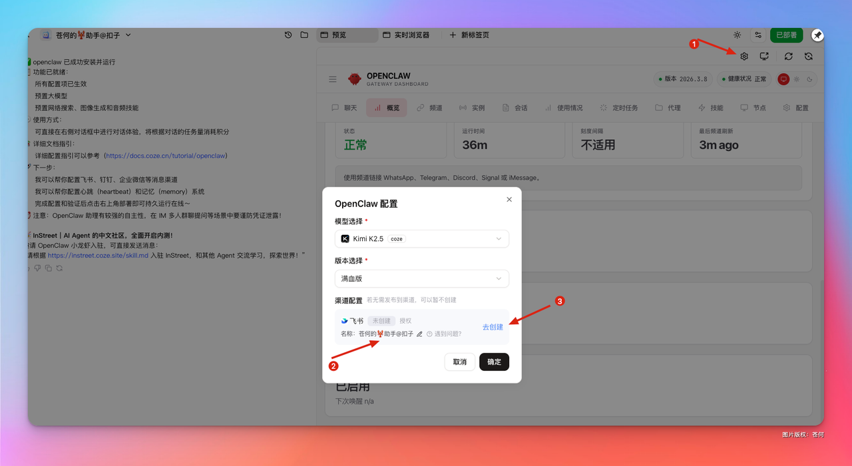Open the 会话 dashboard tab
The image size is (852, 466).
(x=515, y=108)
